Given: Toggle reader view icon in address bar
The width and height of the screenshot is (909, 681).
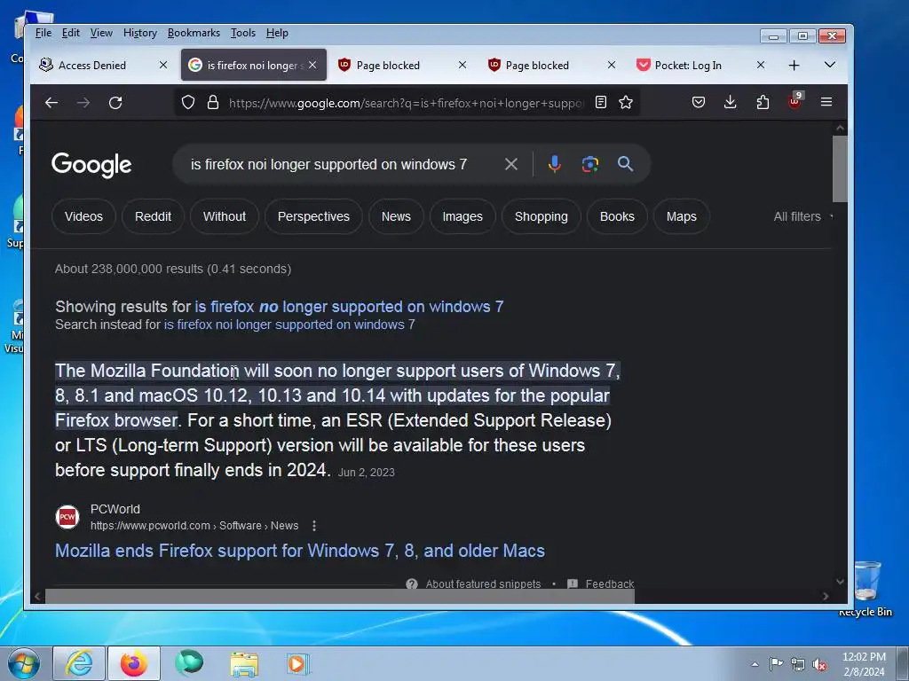Looking at the screenshot, I should pyautogui.click(x=601, y=103).
